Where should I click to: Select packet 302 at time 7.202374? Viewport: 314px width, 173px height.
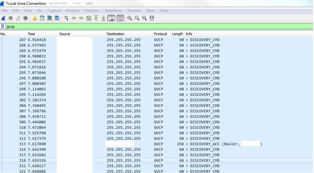156,100
